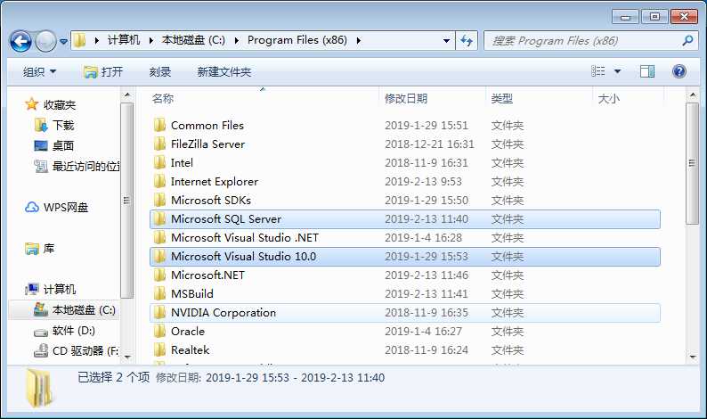The image size is (707, 419).
Task: Click the change view icon
Action: click(597, 71)
